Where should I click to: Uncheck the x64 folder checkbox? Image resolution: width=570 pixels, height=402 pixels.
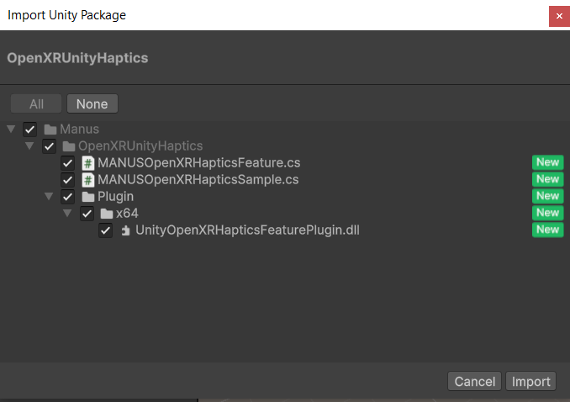click(87, 214)
